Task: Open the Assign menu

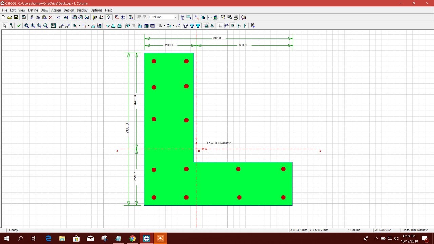Action: click(x=56, y=10)
